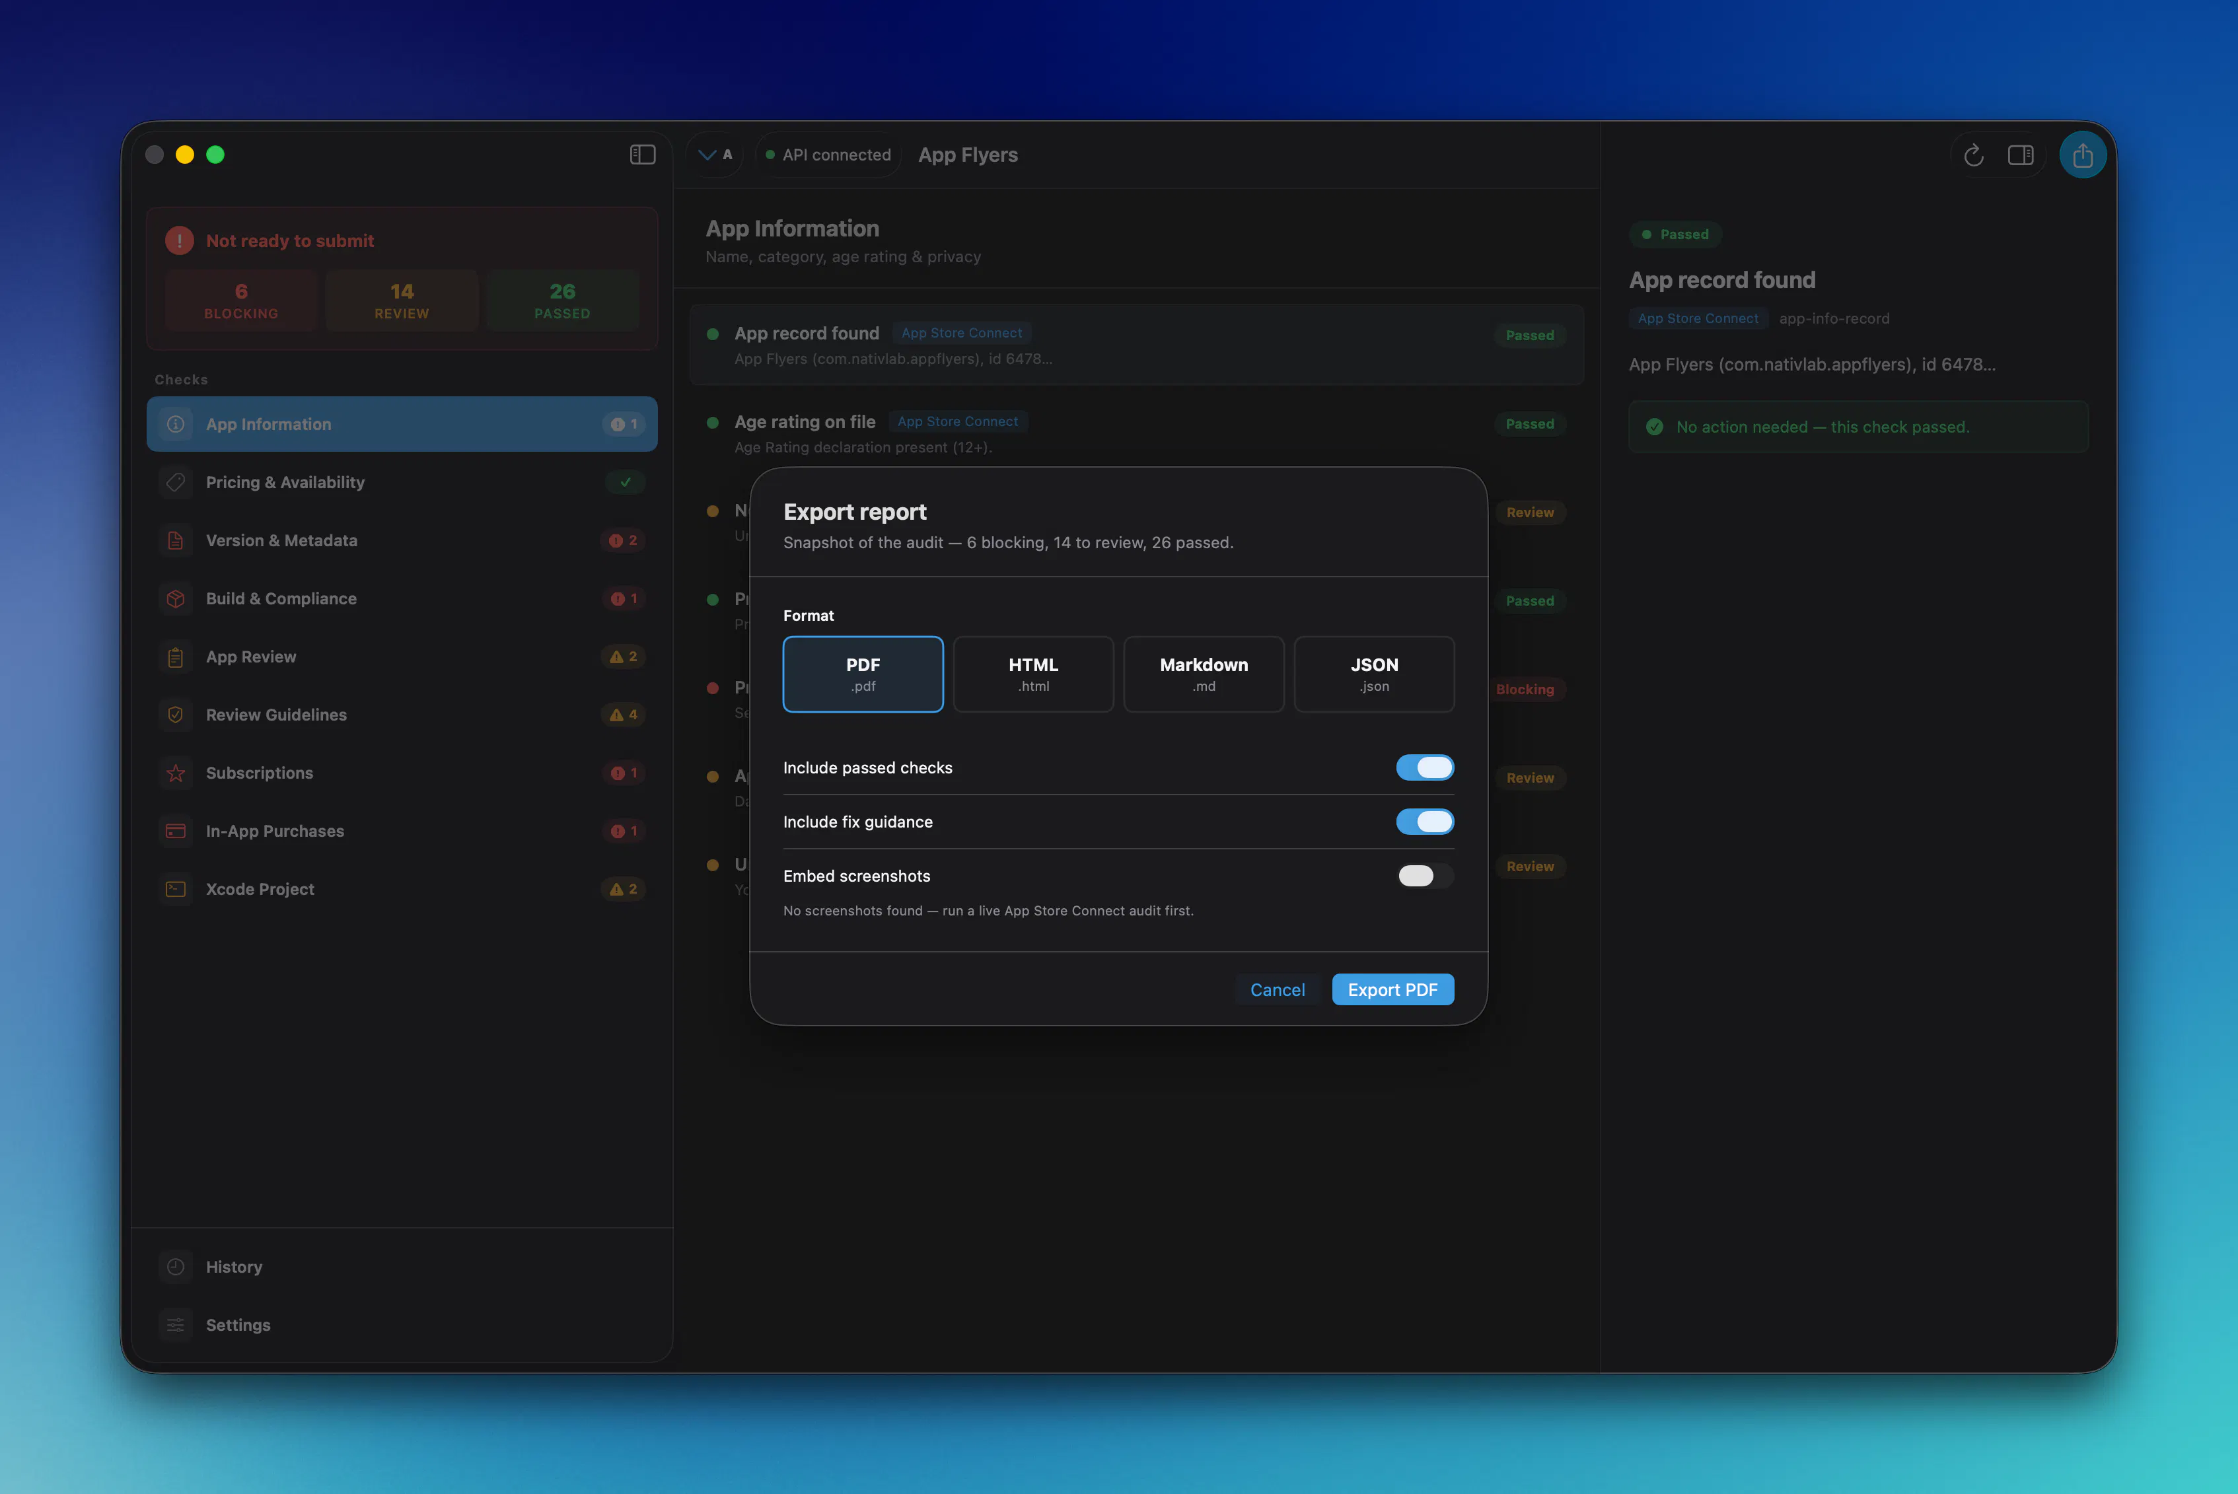Click the API connected status pill
The height and width of the screenshot is (1494, 2238).
pos(828,155)
